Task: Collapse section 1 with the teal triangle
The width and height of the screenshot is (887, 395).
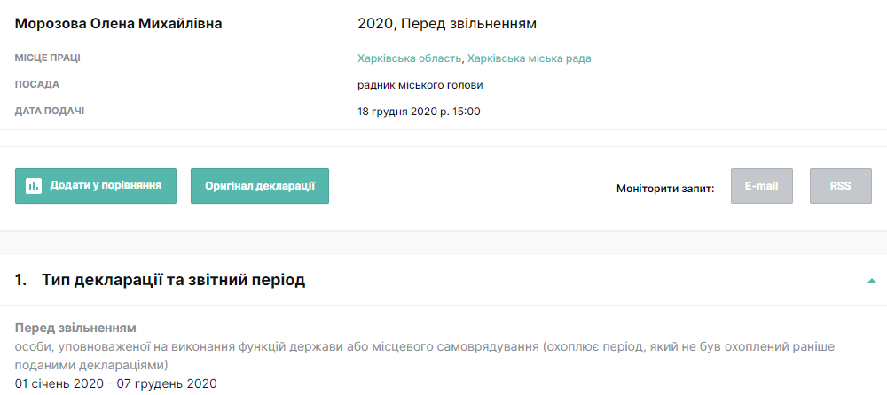Action: 872,280
